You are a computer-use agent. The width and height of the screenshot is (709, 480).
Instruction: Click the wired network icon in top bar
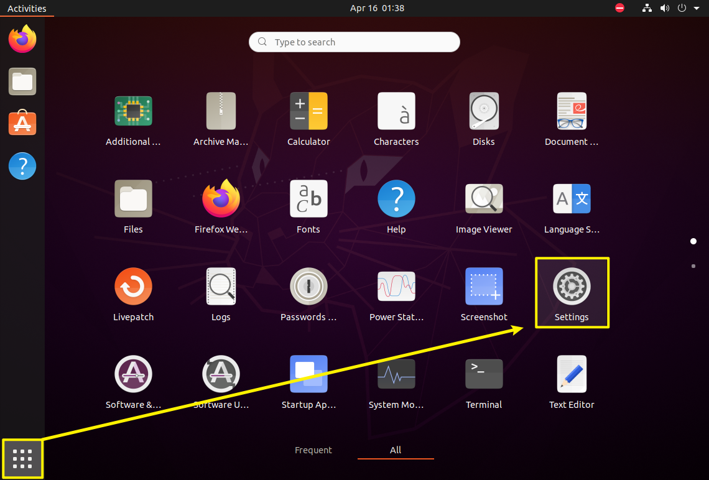pos(647,8)
